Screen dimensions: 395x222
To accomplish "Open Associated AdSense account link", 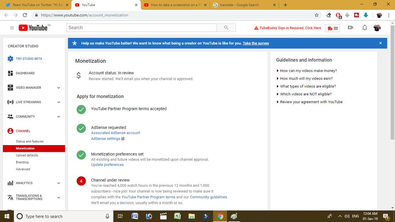I will (x=116, y=133).
